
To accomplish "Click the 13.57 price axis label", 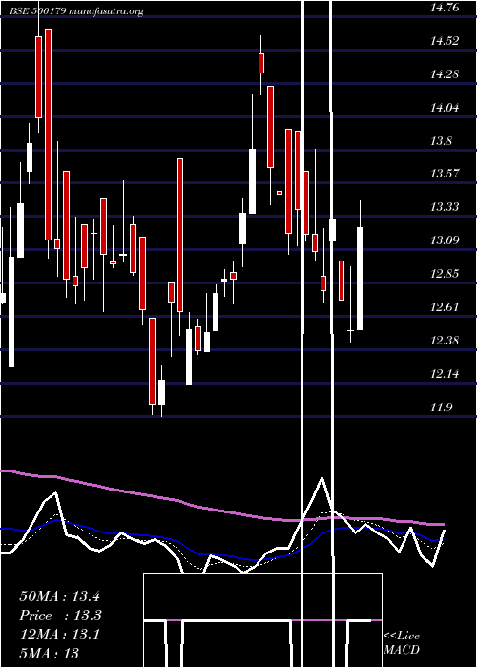I will click(445, 174).
